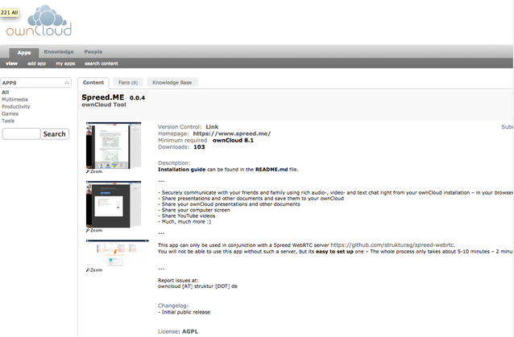514x337 pixels.
Task: Click the ownCloud 8.1 requirement text
Action: (x=233, y=141)
